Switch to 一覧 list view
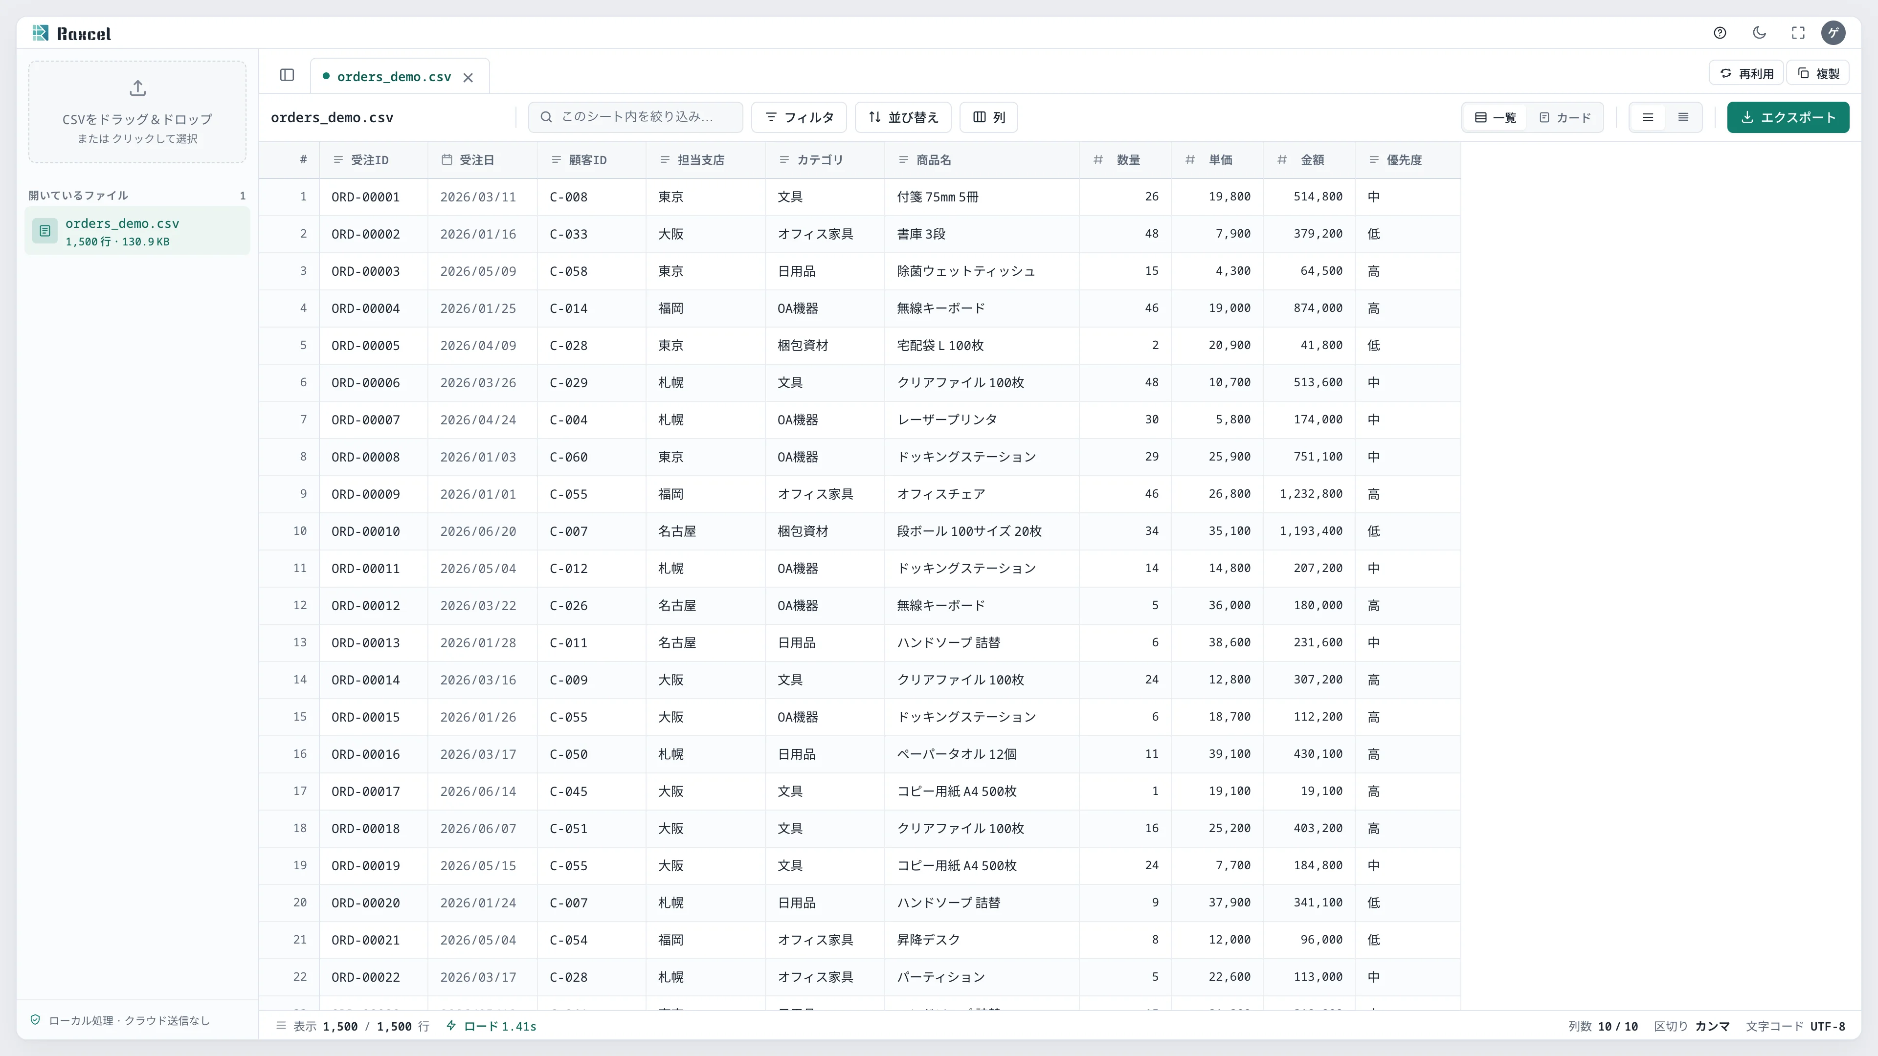Viewport: 1878px width, 1056px height. pyautogui.click(x=1495, y=117)
